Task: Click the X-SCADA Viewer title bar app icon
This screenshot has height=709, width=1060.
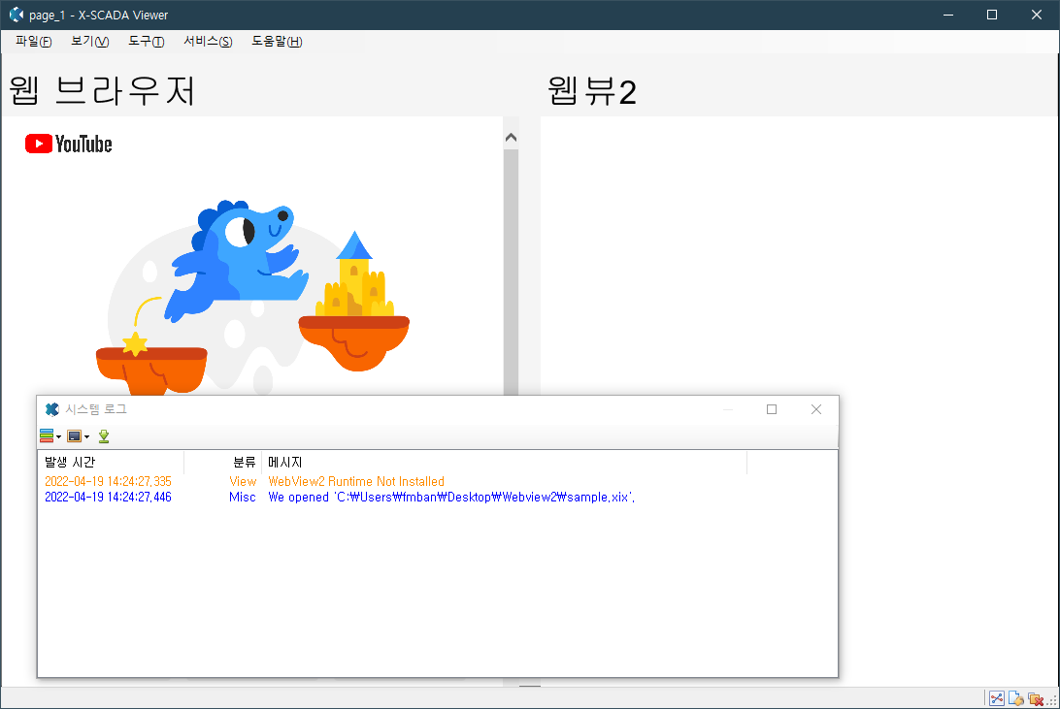Action: click(17, 15)
